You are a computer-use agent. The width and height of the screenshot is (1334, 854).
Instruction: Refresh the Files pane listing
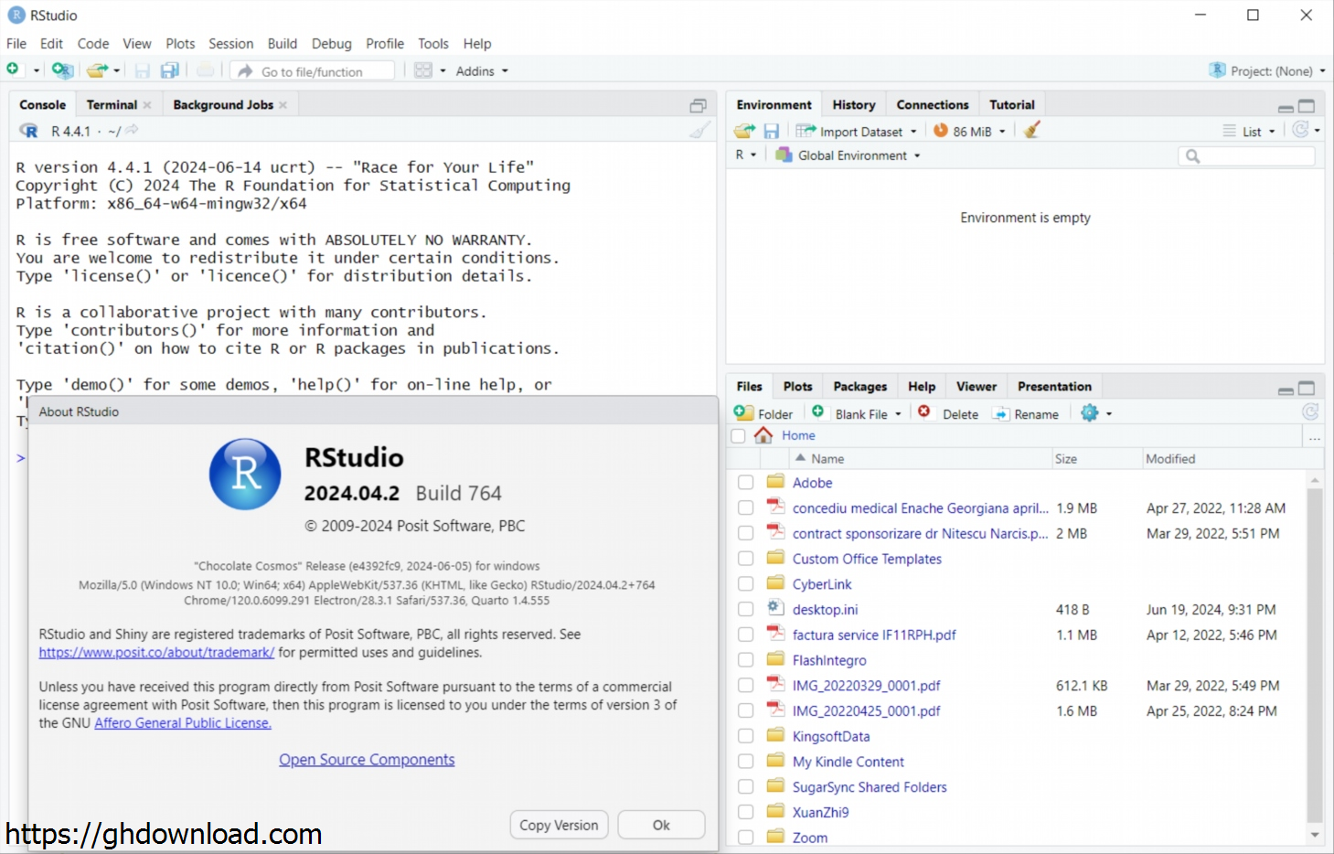coord(1310,412)
